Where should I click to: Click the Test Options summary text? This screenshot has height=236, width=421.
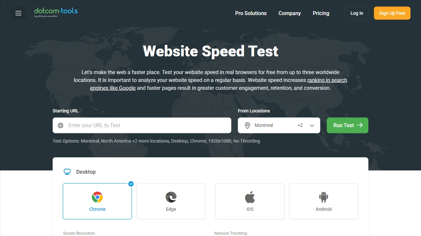coord(156,141)
